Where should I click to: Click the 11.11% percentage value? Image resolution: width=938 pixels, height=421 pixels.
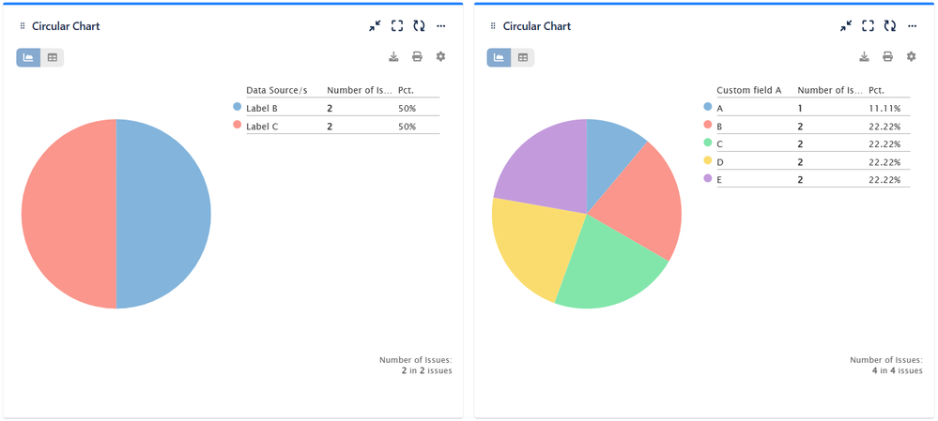(x=884, y=109)
